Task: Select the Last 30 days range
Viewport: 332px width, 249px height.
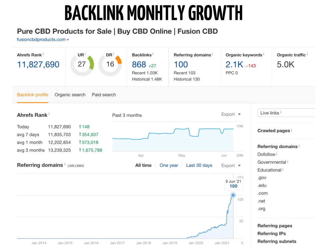Action: (x=199, y=165)
